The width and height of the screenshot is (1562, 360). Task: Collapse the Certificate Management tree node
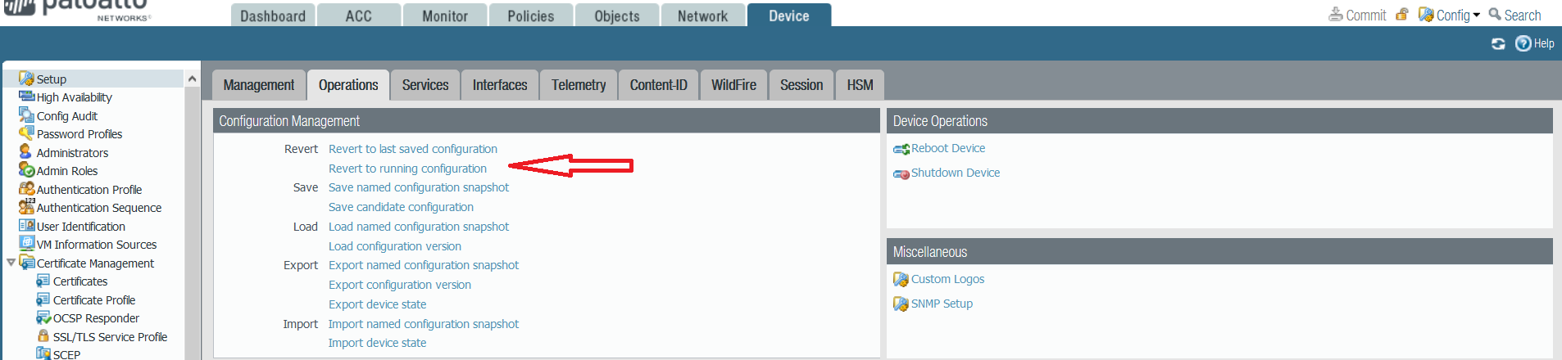(11, 263)
